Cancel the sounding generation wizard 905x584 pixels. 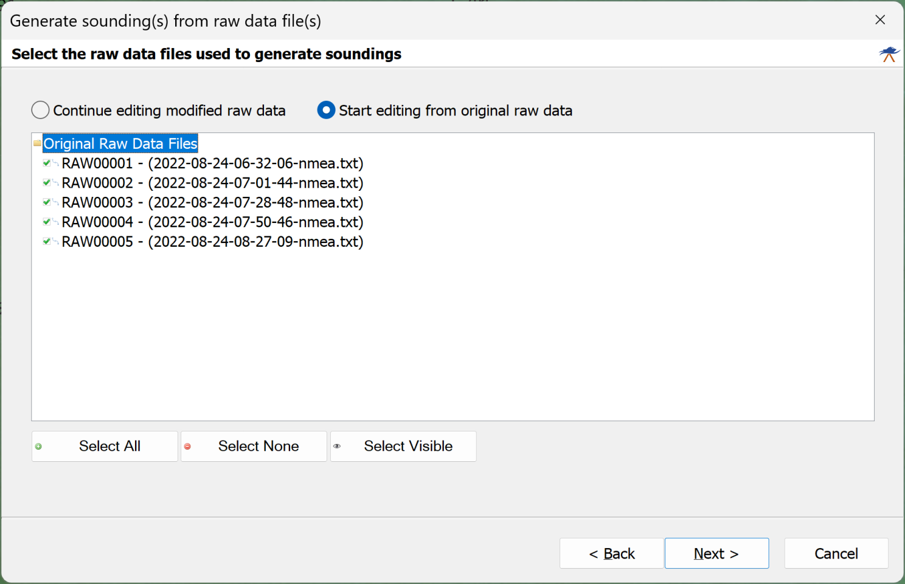tap(836, 553)
